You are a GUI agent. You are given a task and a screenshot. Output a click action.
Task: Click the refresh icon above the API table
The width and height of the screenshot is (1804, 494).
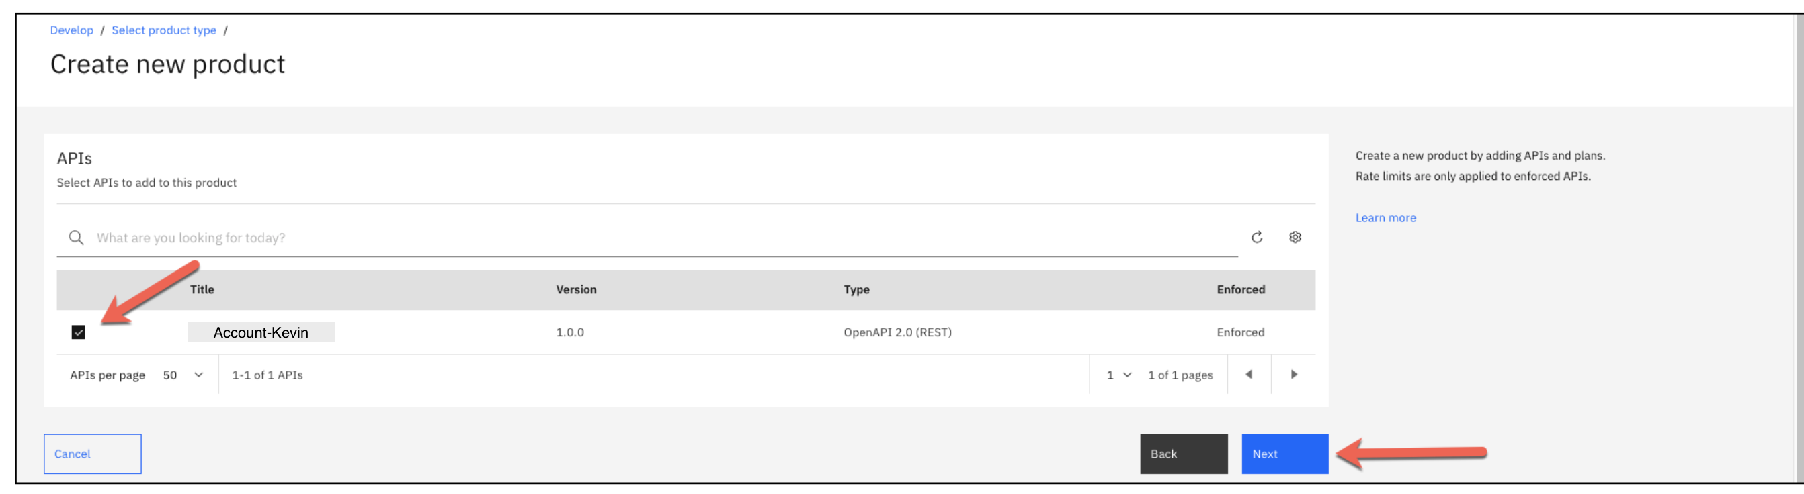(1257, 237)
